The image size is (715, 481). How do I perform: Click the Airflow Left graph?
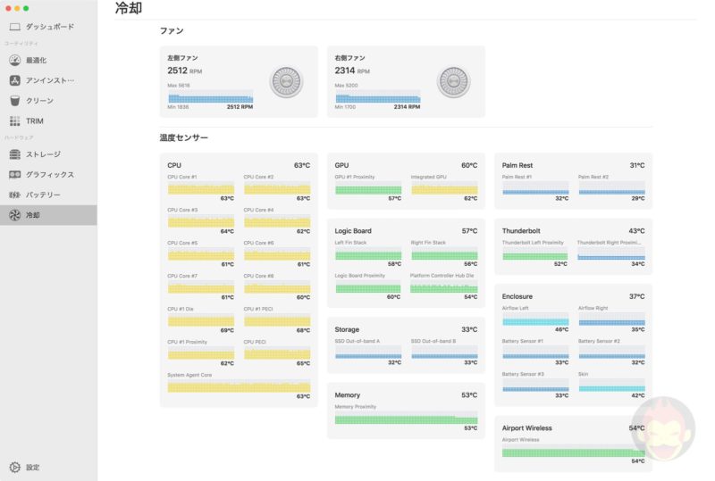535,319
